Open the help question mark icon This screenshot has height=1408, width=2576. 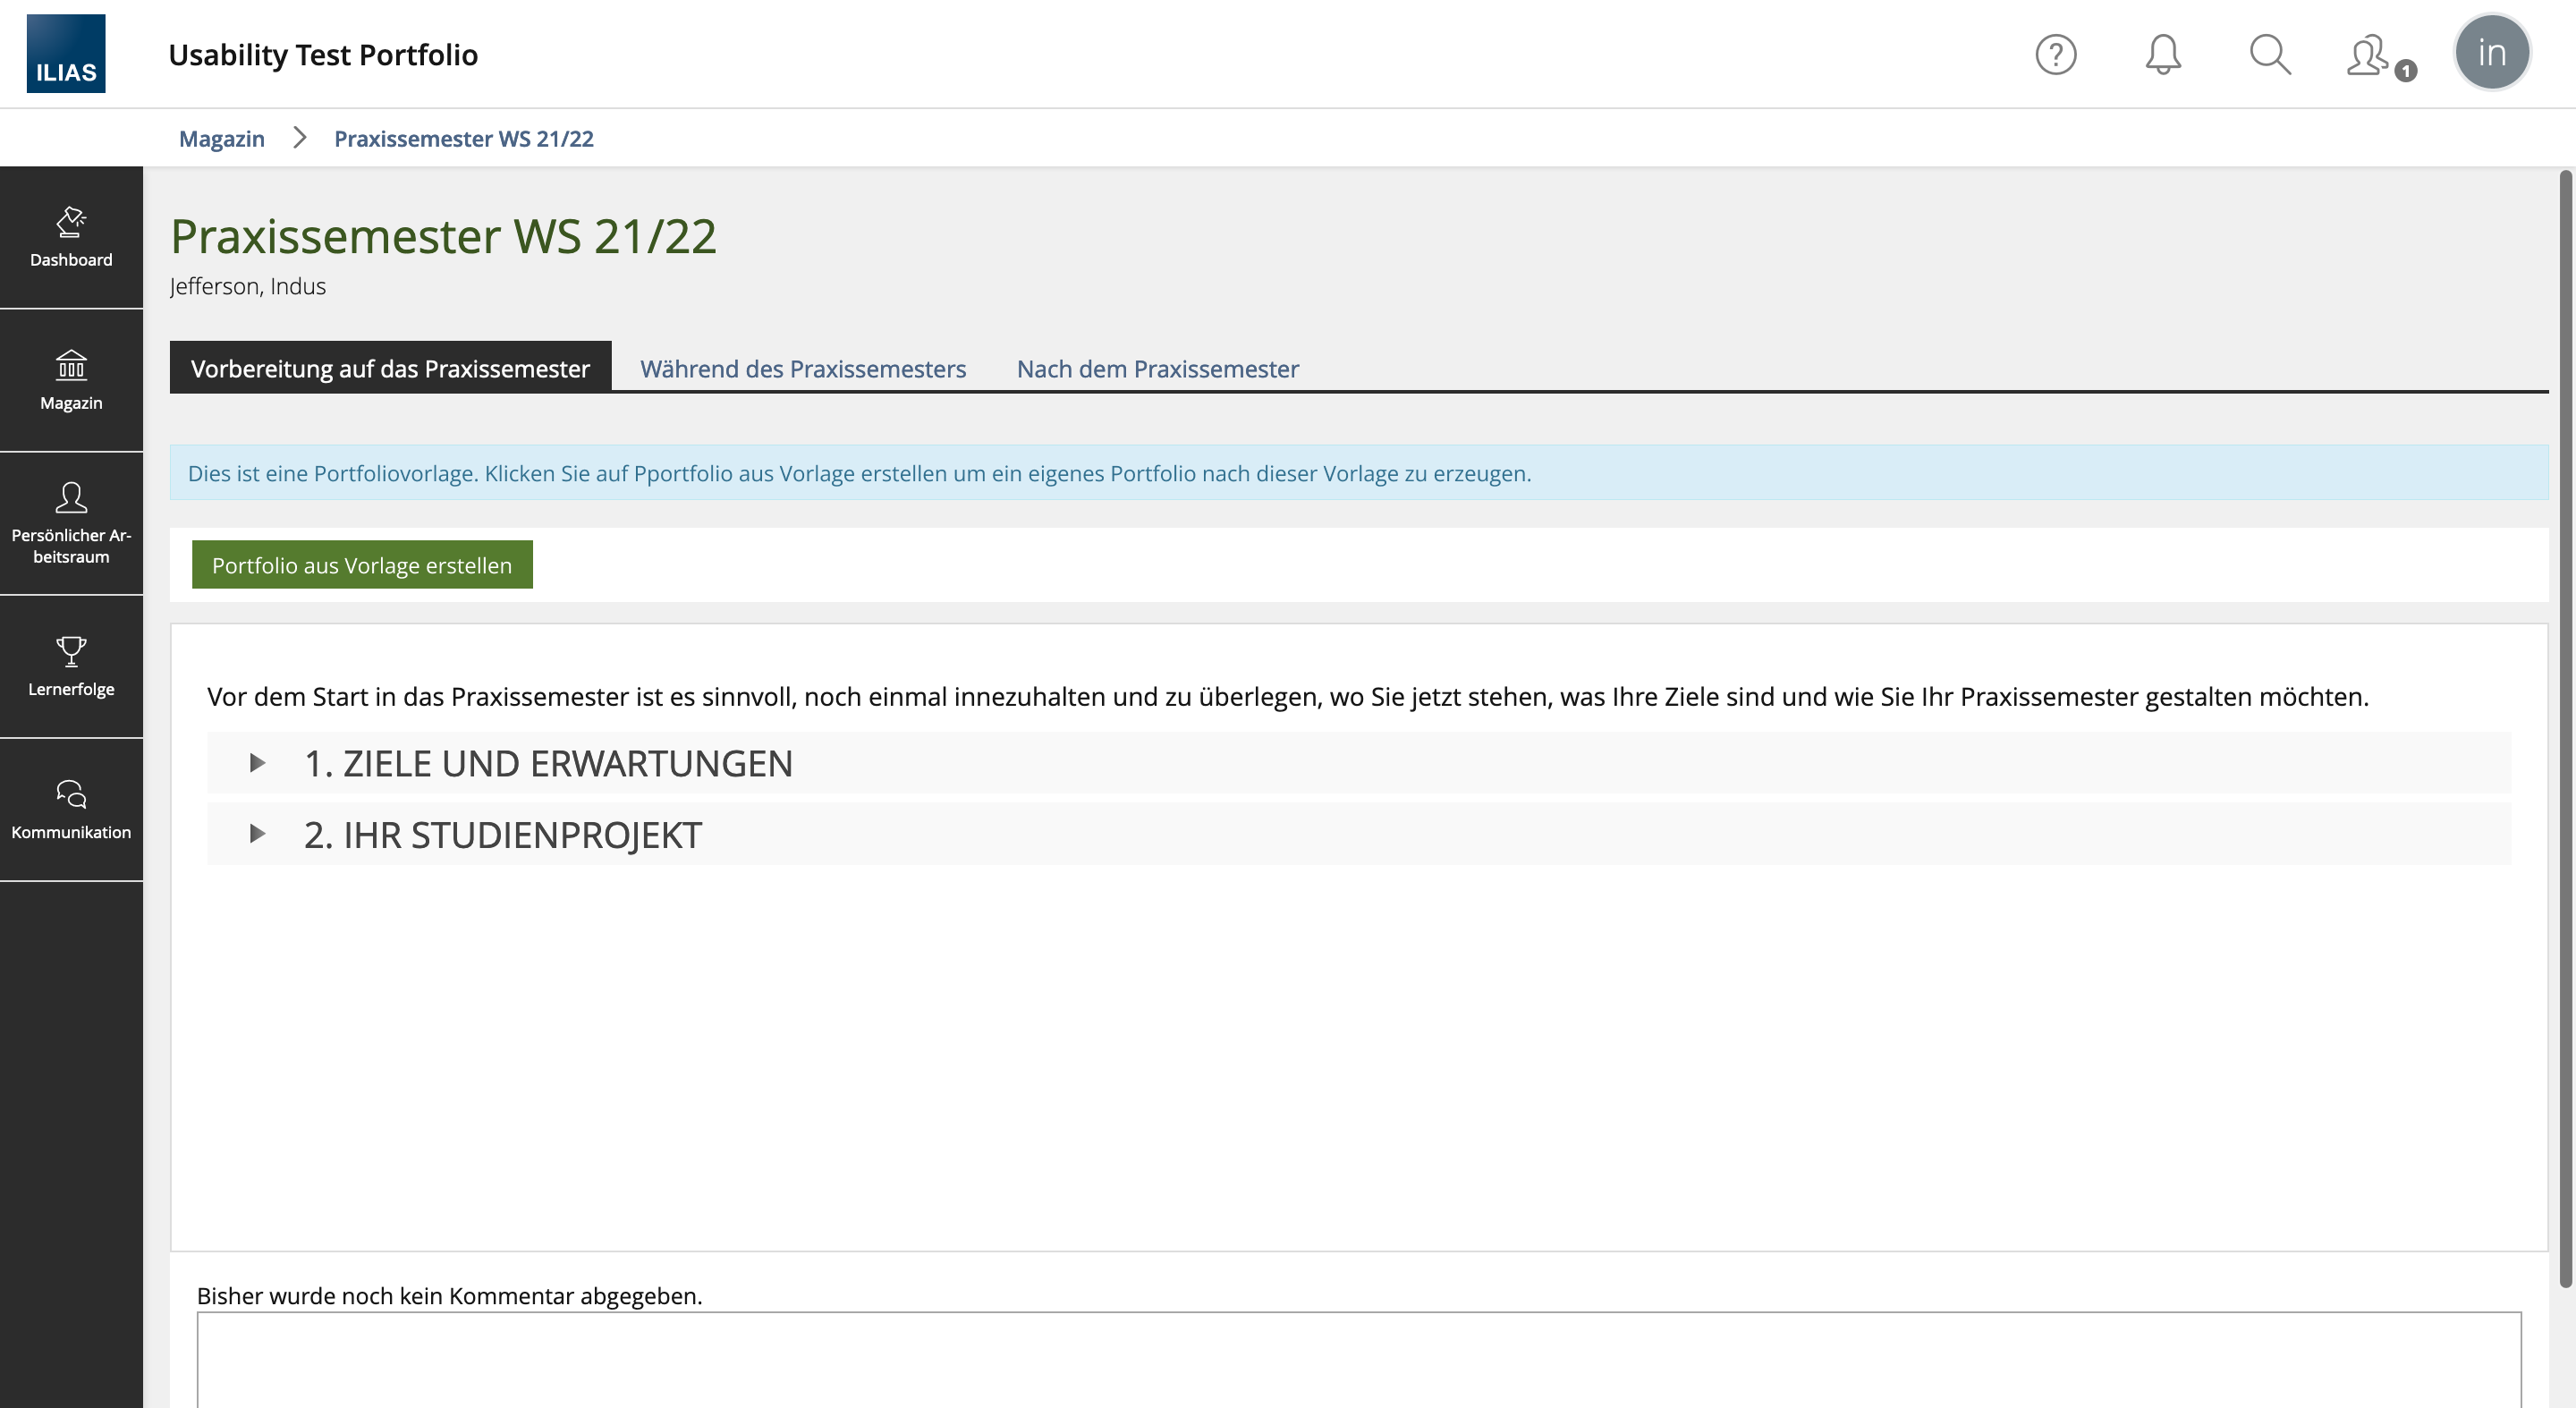[2056, 54]
